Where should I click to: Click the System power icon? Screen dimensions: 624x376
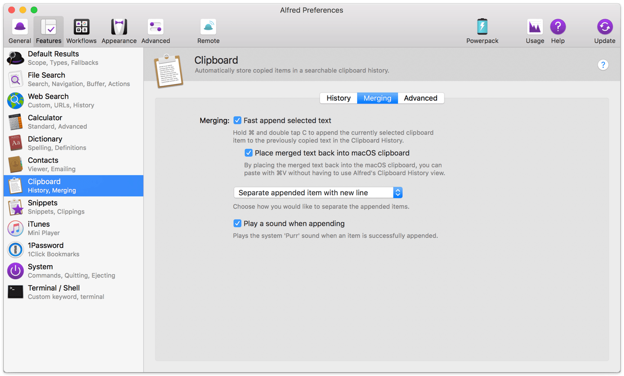coord(15,271)
